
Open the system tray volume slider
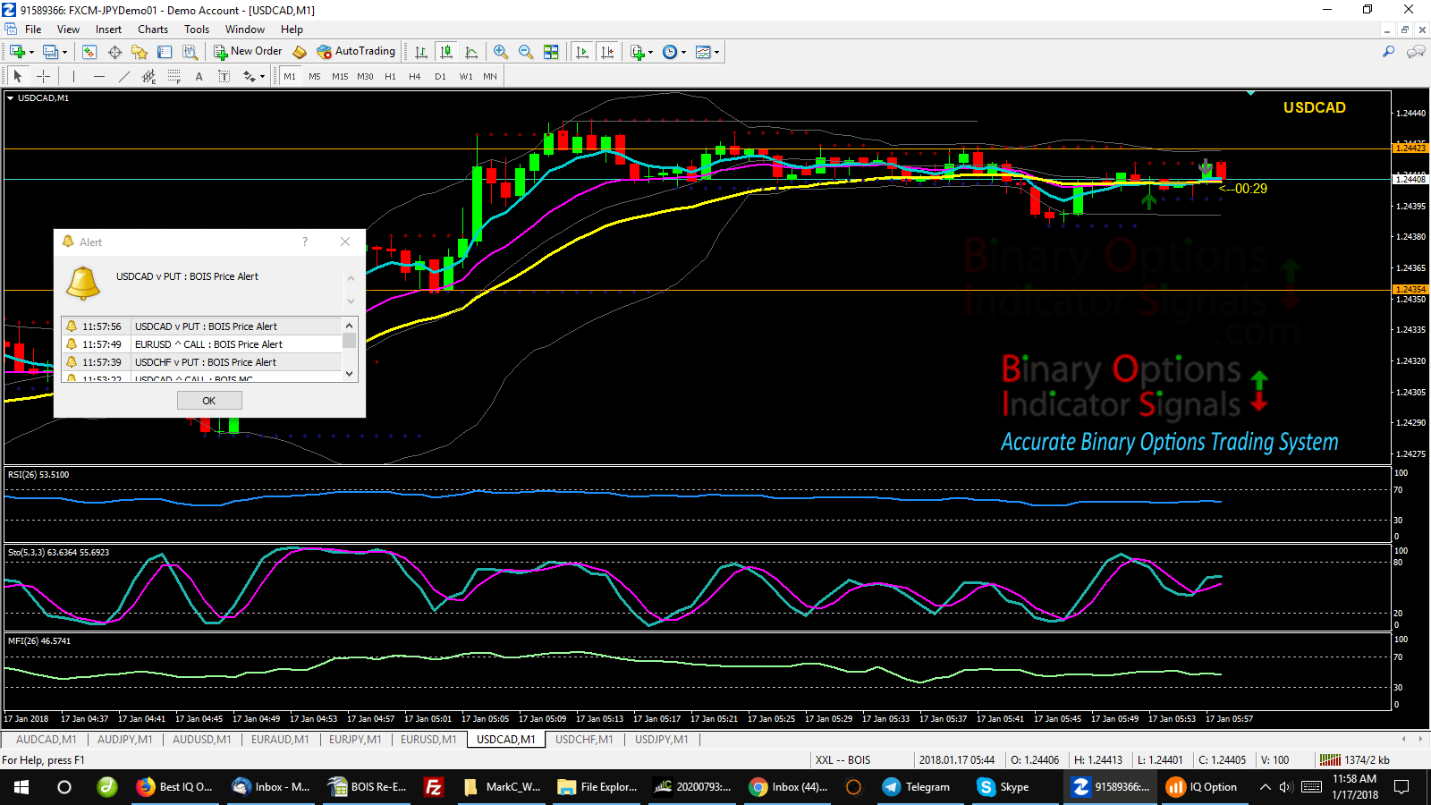(1285, 787)
